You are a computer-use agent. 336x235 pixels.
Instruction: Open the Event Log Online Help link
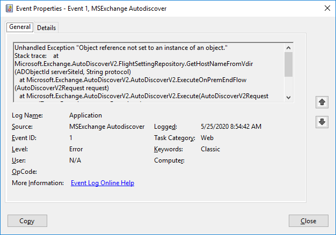pos(103,183)
